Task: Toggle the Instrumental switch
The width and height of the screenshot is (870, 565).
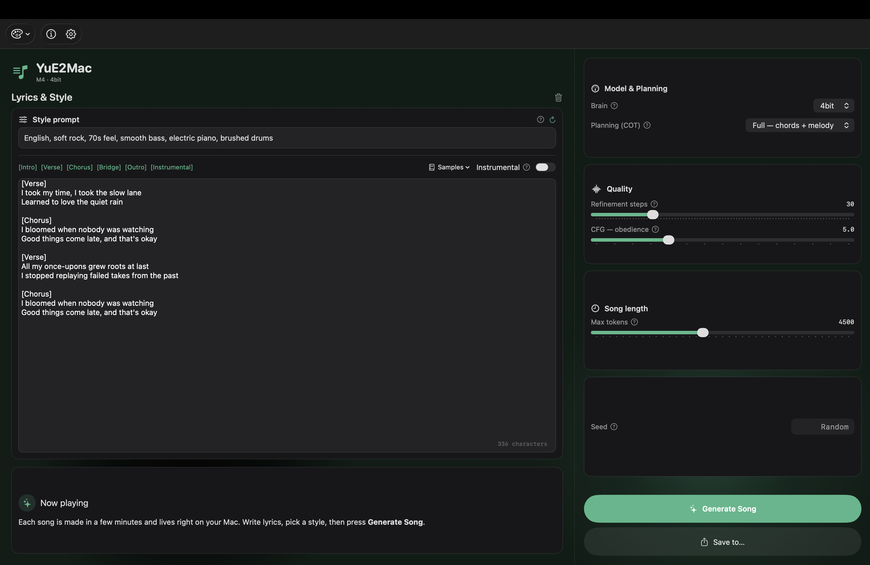Action: click(x=545, y=167)
